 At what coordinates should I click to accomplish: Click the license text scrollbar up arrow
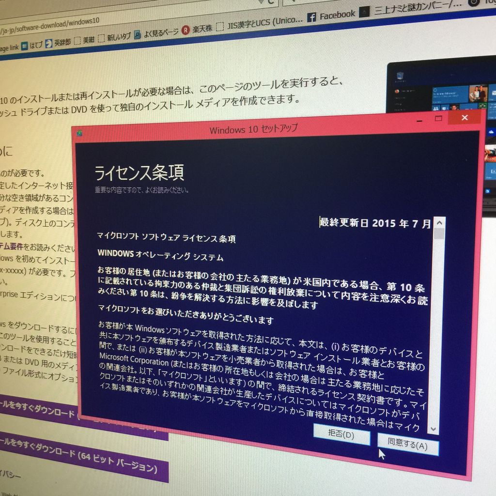tap(439, 223)
